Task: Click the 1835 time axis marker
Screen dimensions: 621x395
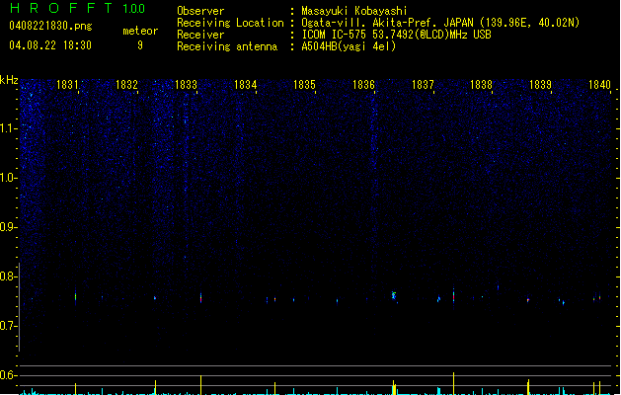Action: pos(304,85)
